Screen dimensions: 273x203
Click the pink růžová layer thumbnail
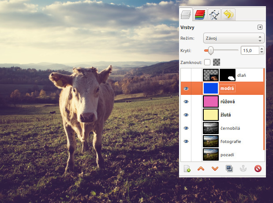[x=211, y=101]
